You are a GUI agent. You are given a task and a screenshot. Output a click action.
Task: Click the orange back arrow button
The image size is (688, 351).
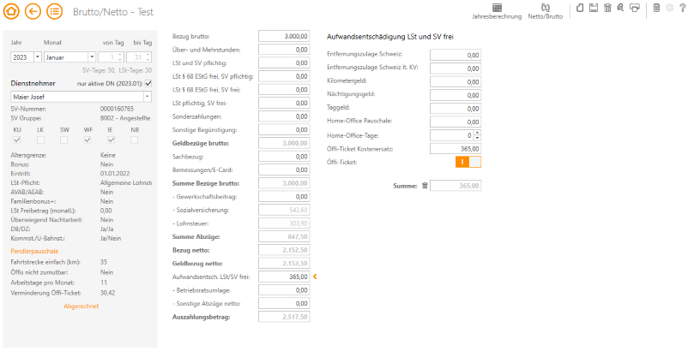tap(33, 11)
